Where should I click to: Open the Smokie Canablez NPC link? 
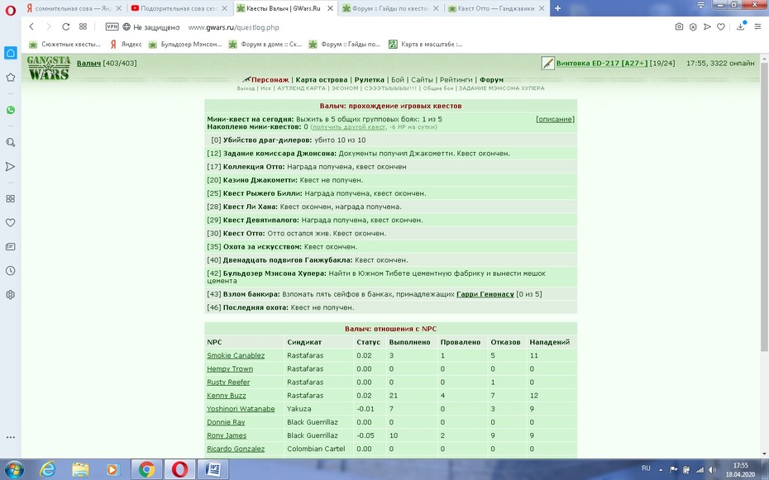(x=236, y=355)
